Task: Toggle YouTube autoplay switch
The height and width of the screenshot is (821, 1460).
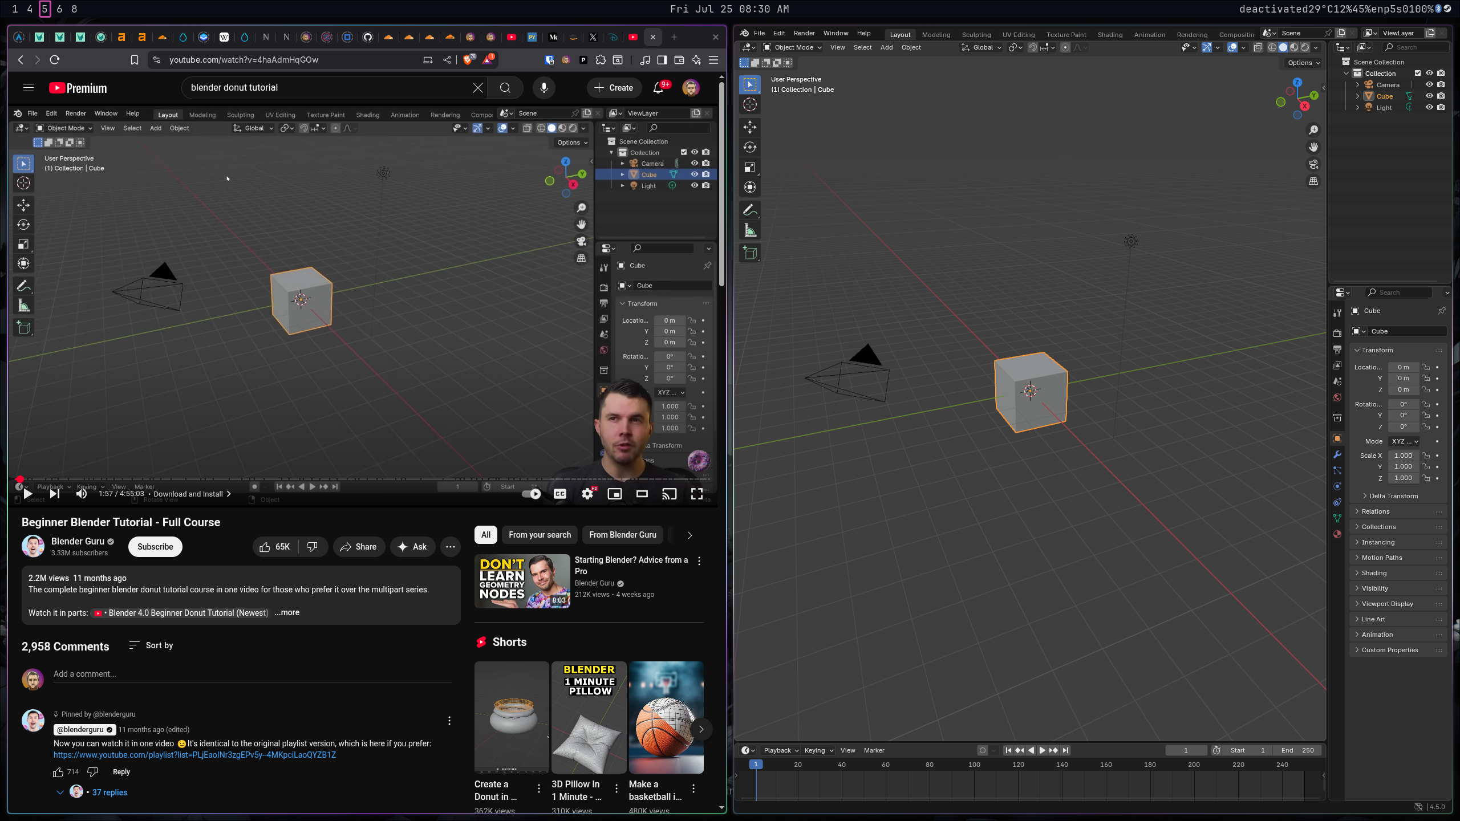Action: [532, 494]
